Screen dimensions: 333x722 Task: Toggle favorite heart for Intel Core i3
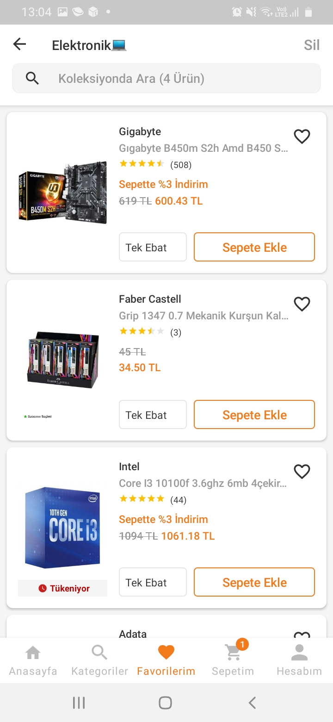click(x=302, y=472)
